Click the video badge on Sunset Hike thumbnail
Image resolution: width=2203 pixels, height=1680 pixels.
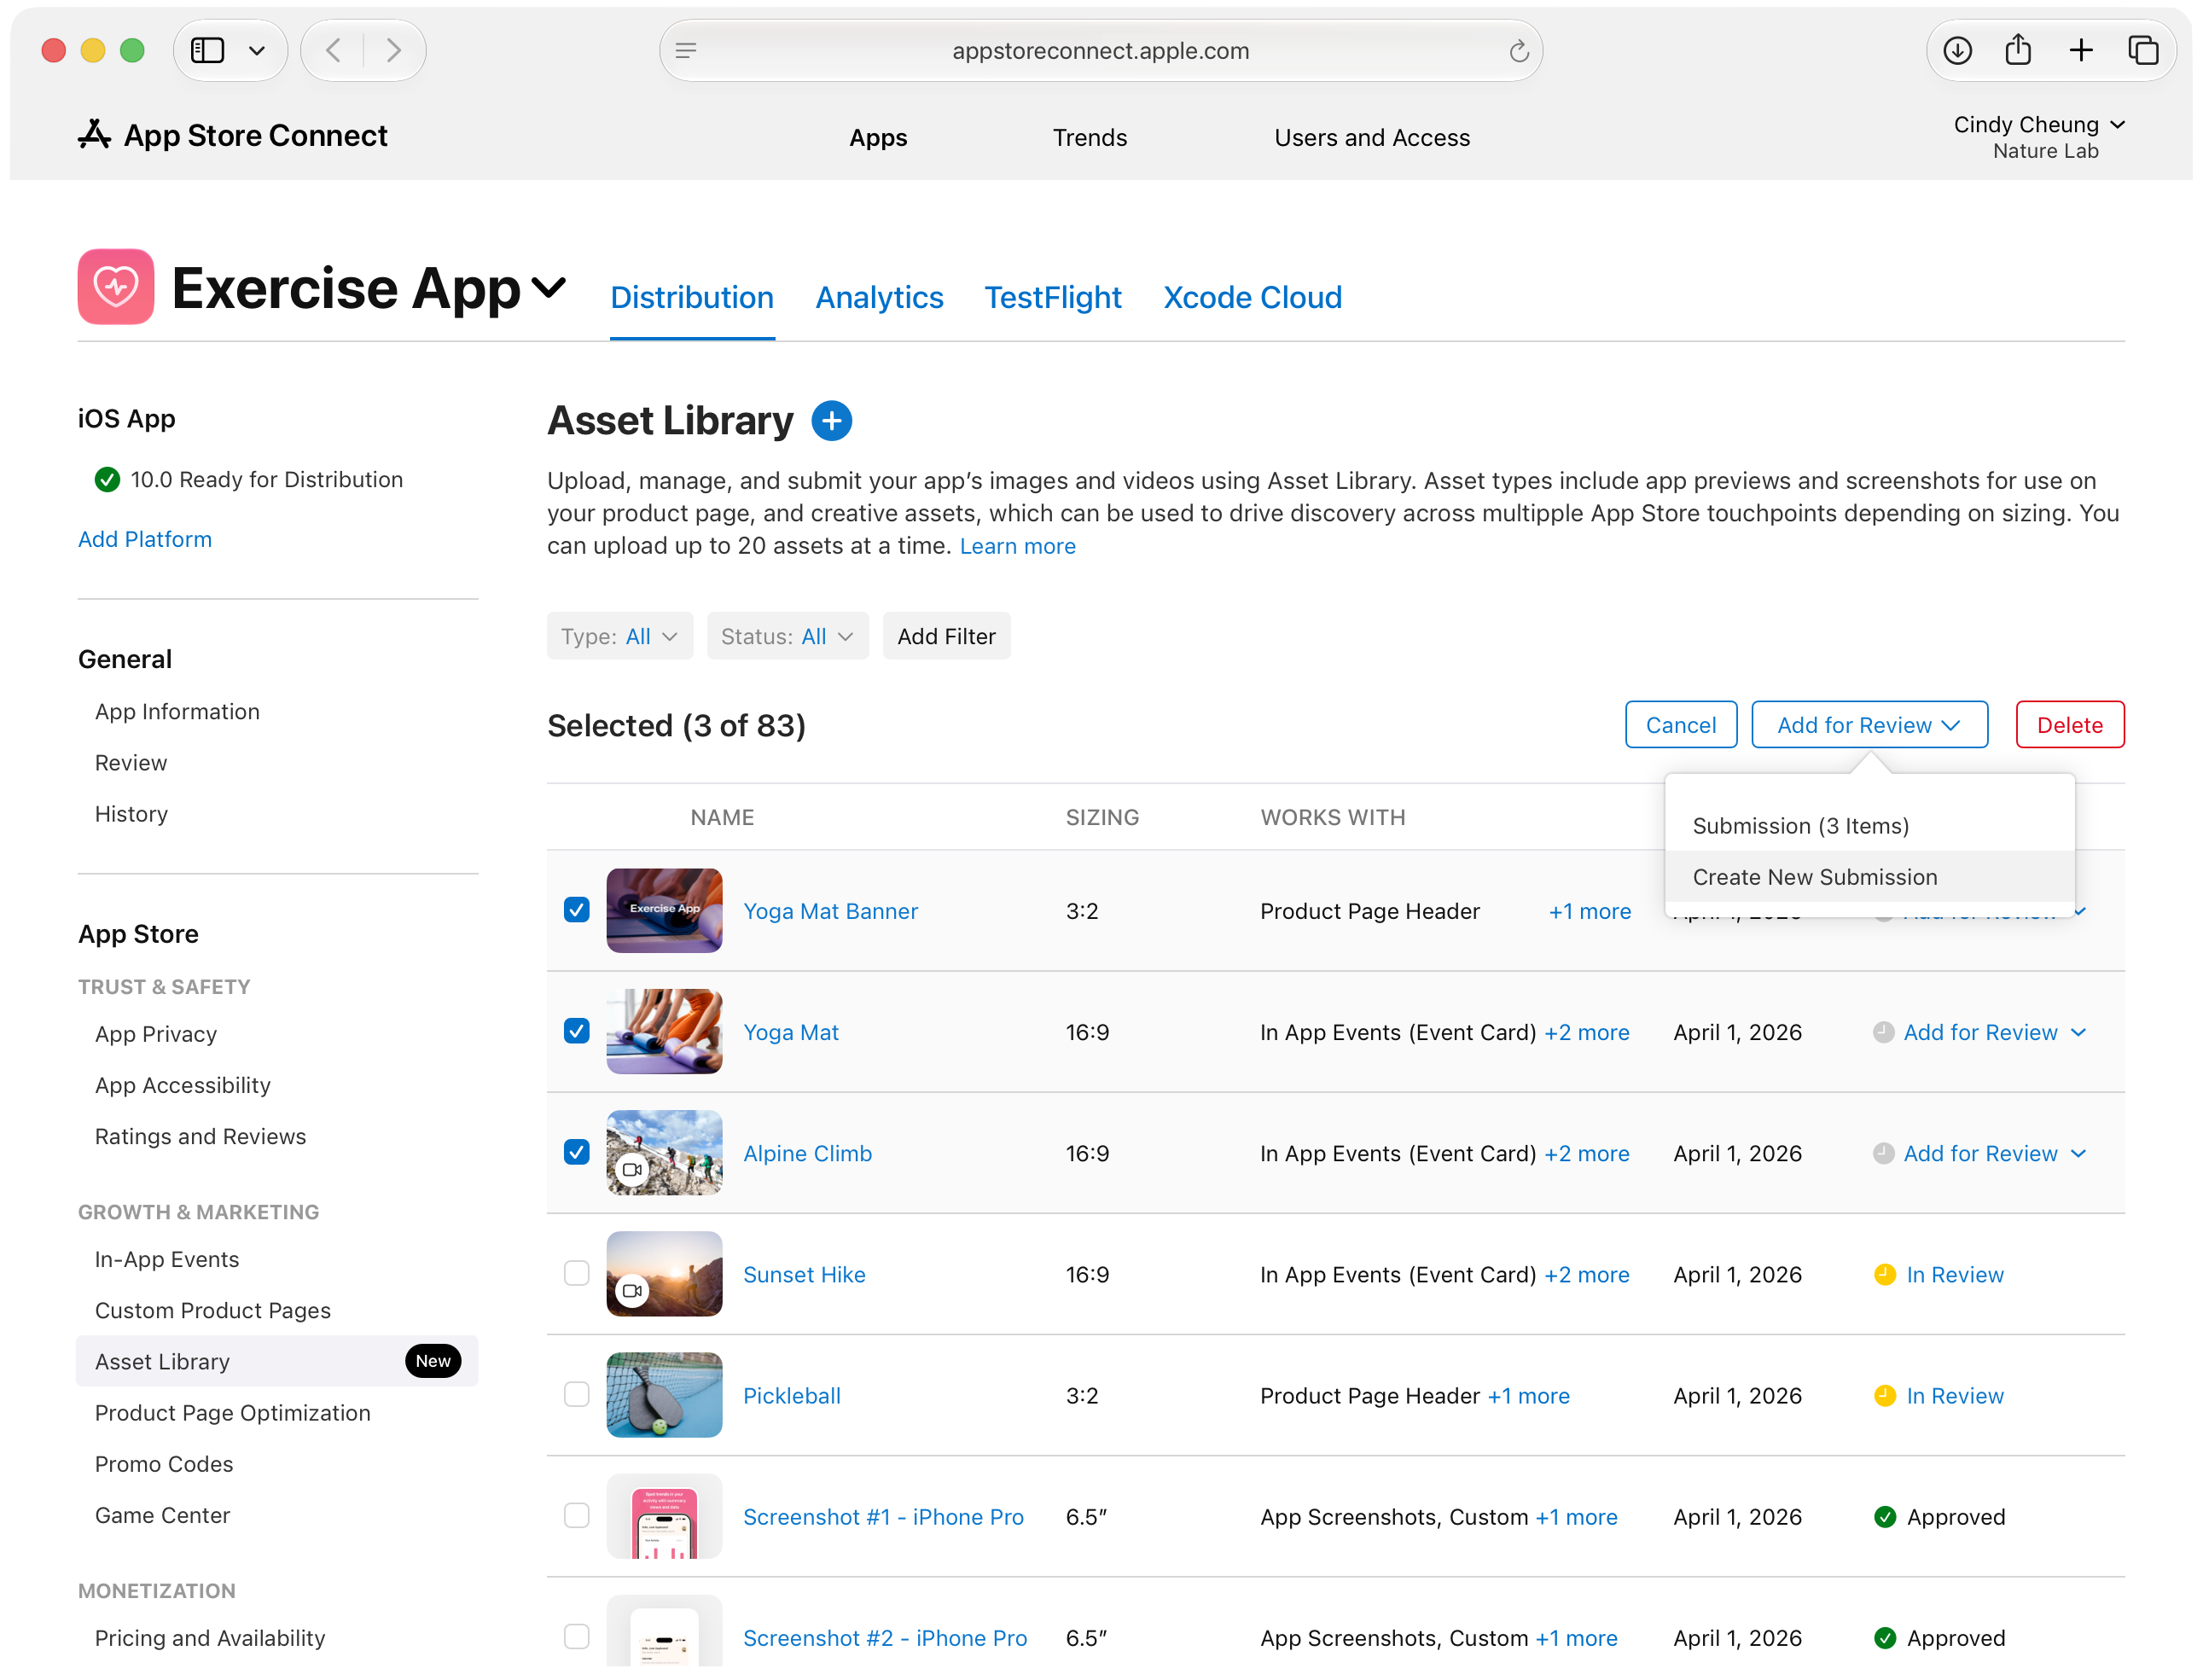(632, 1290)
